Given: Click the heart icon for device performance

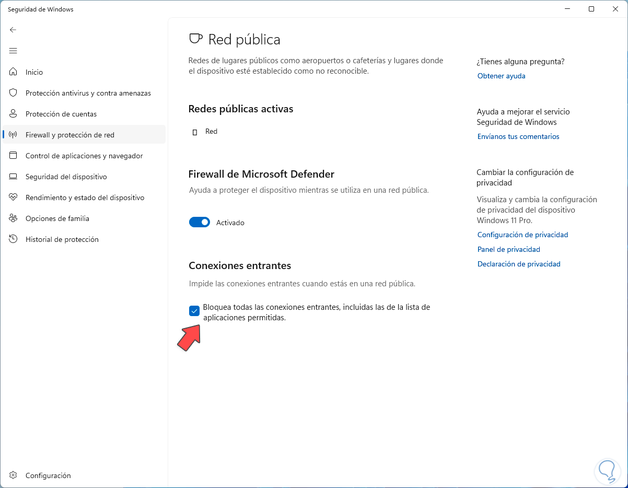Looking at the screenshot, I should click(14, 197).
